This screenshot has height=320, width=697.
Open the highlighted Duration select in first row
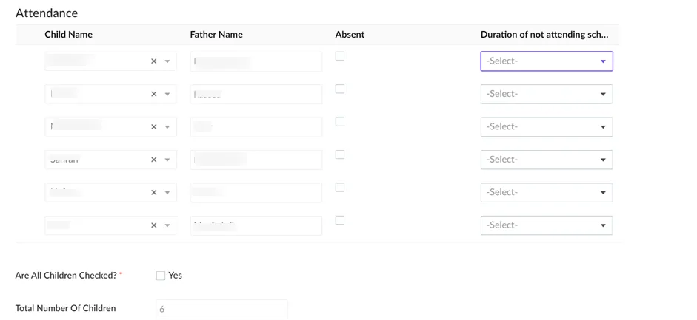[x=547, y=61]
